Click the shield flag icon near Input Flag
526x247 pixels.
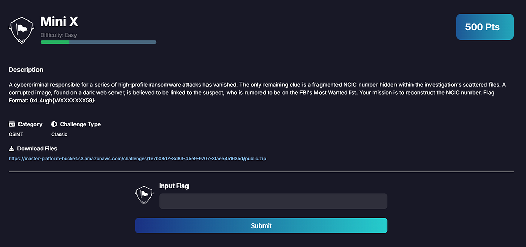pos(144,195)
